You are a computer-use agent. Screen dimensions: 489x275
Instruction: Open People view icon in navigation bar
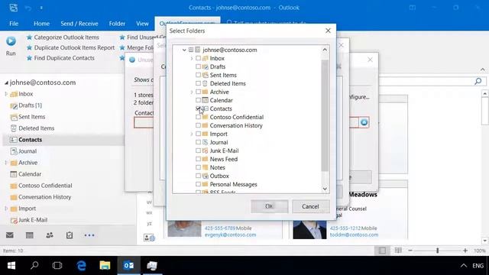pos(50,235)
